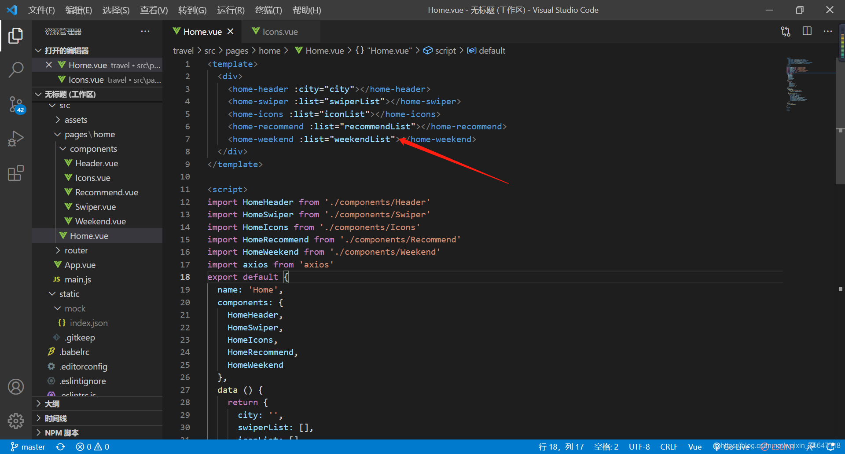
Task: Go to line via 行 18, 列 17
Action: point(561,447)
